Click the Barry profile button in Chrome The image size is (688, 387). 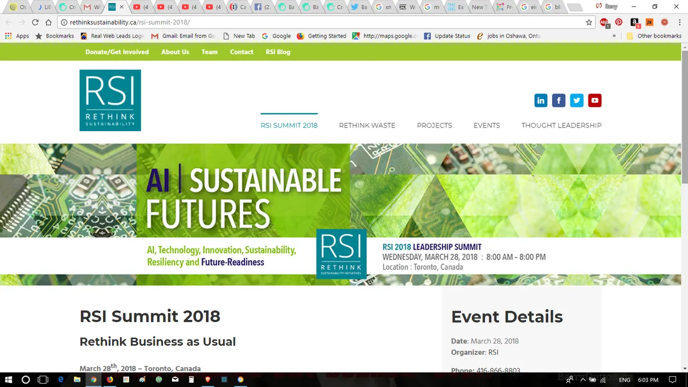606,6
